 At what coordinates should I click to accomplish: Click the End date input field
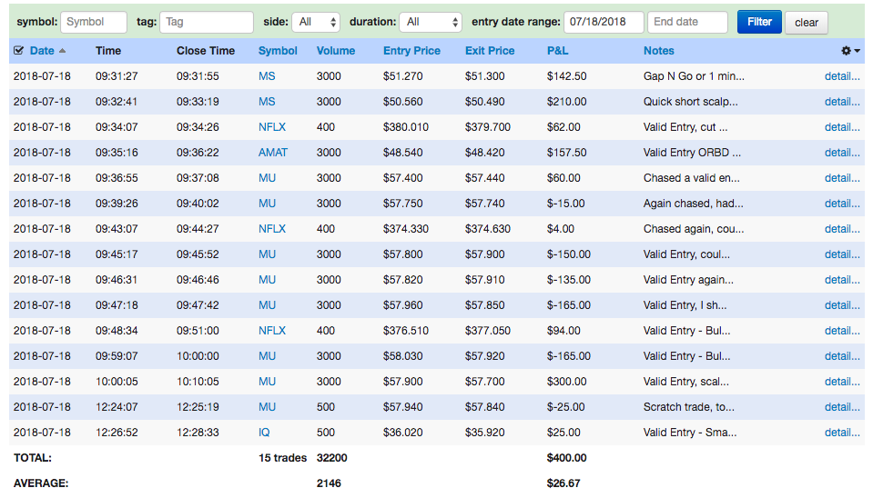point(687,22)
